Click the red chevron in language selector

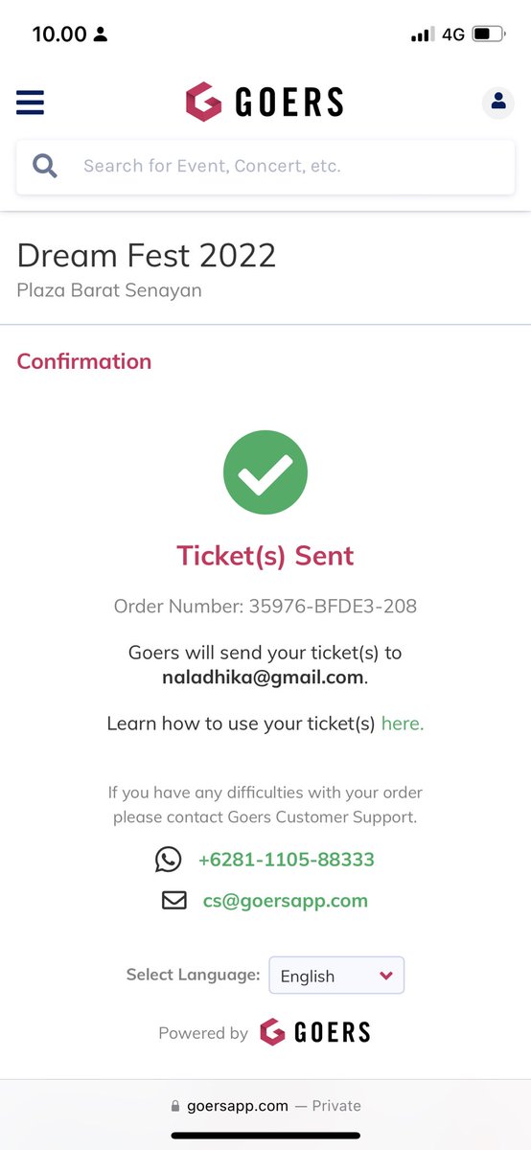(386, 976)
